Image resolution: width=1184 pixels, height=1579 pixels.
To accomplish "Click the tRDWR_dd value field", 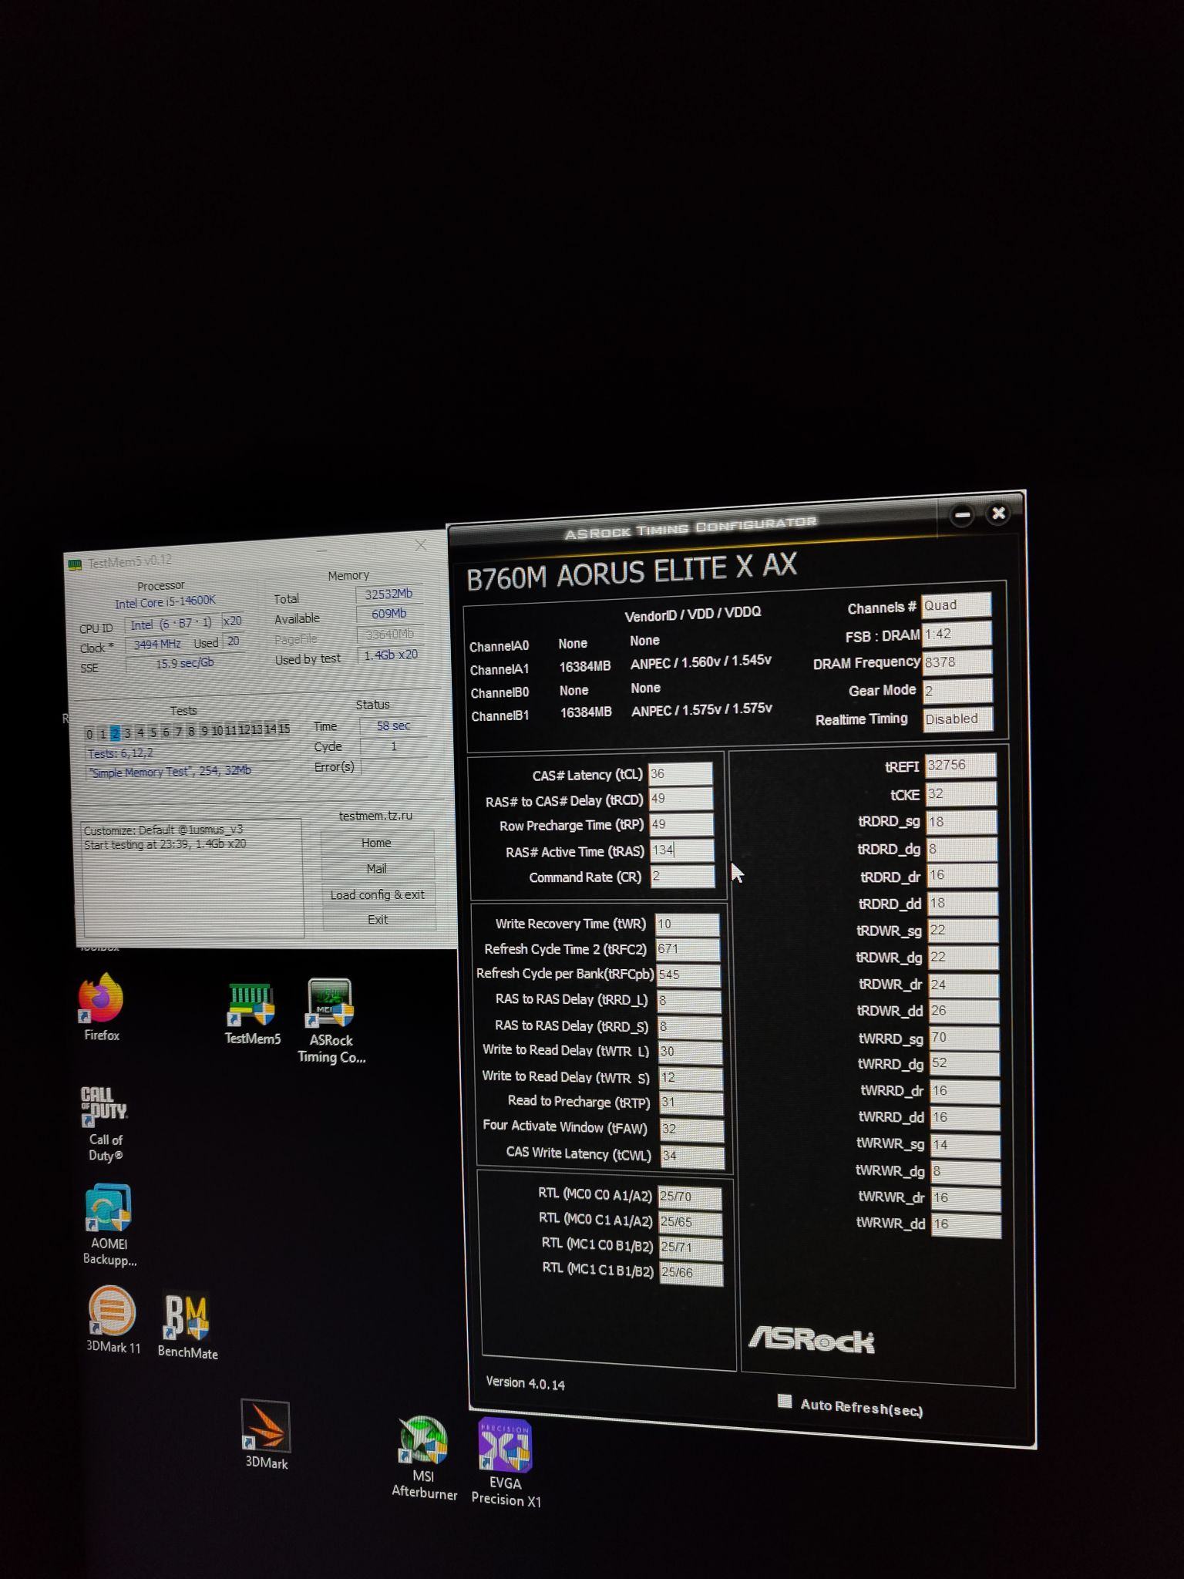I will click(964, 1011).
